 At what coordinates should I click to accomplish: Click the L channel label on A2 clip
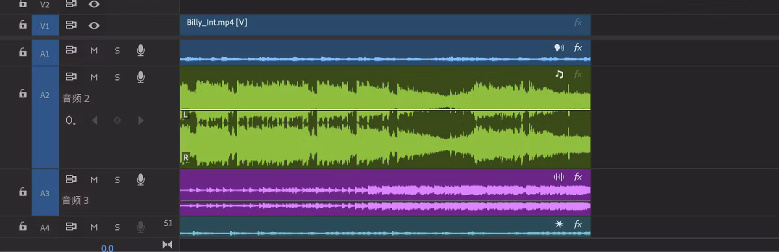[186, 115]
